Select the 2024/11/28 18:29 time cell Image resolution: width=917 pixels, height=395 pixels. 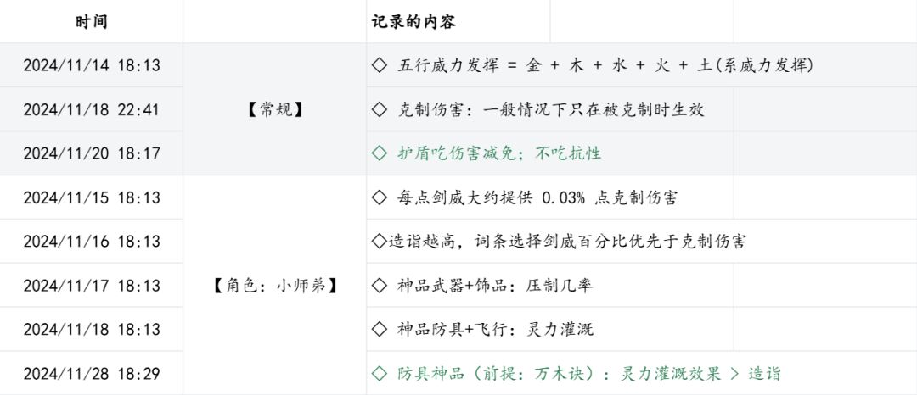tap(92, 374)
